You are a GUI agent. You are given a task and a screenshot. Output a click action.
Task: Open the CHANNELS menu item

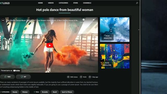click(87, 3)
